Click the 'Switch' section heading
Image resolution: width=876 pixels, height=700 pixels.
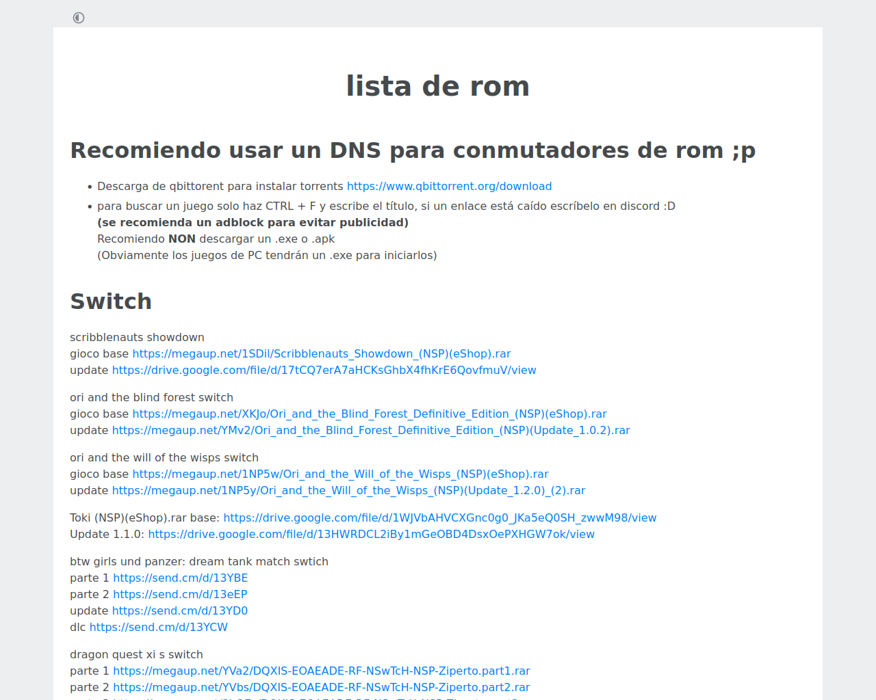coord(111,301)
